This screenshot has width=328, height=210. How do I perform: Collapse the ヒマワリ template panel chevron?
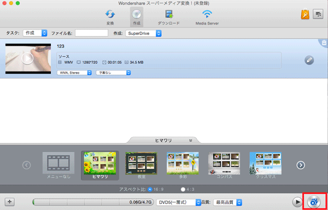pyautogui.click(x=191, y=141)
